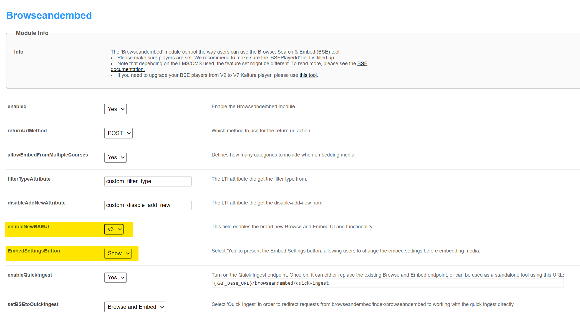Click the enabled setting label
580x321 pixels.
(17, 107)
